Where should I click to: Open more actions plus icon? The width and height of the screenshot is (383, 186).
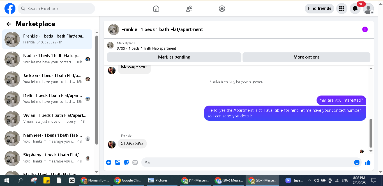tap(109, 162)
